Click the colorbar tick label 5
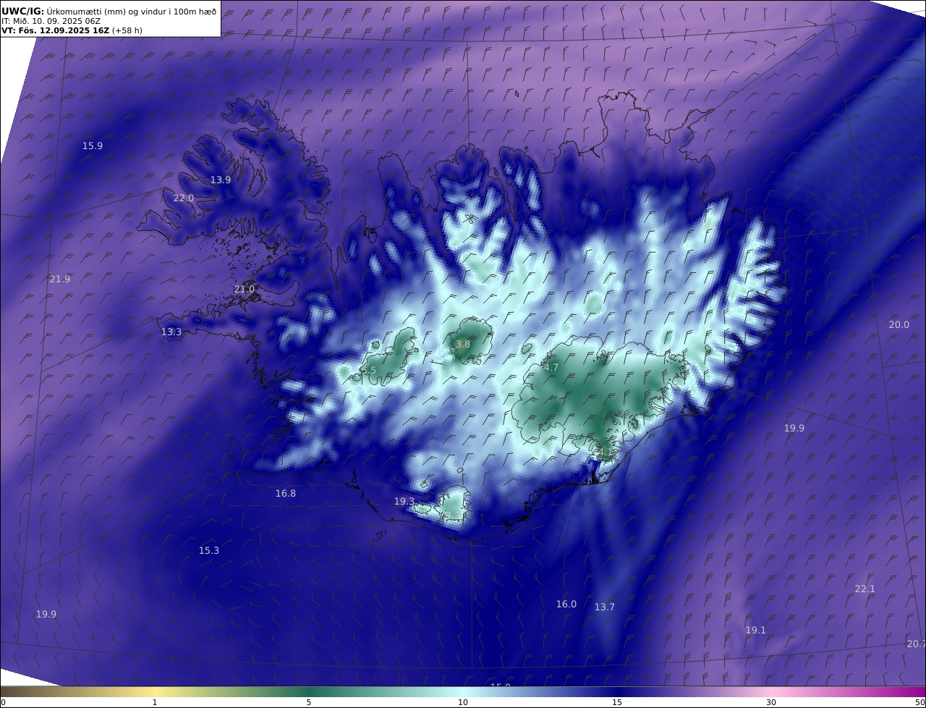This screenshot has height=708, width=926. (309, 702)
